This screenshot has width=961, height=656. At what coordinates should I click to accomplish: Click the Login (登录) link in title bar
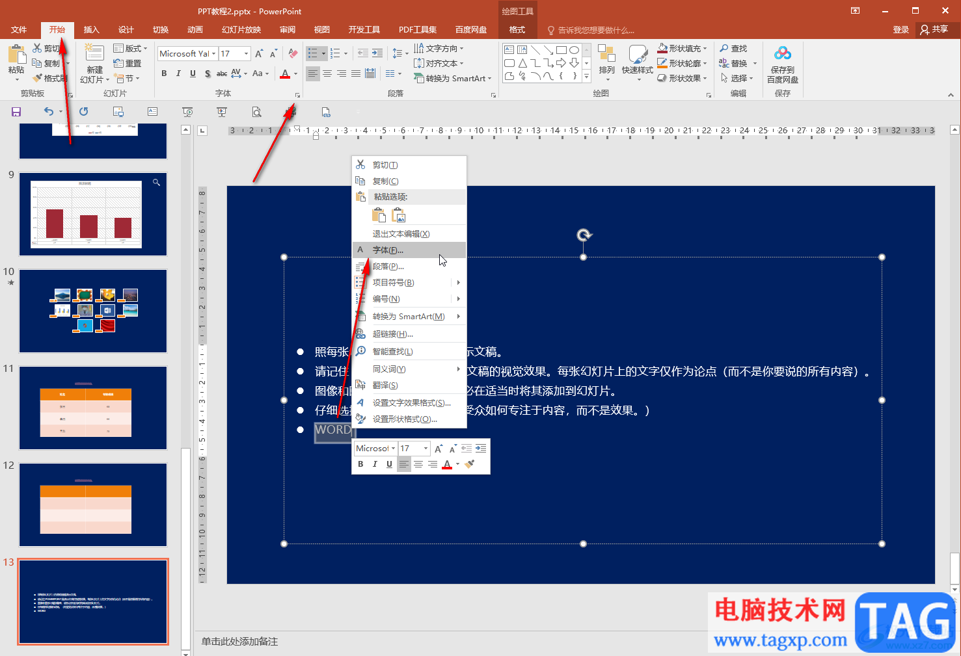tap(901, 30)
